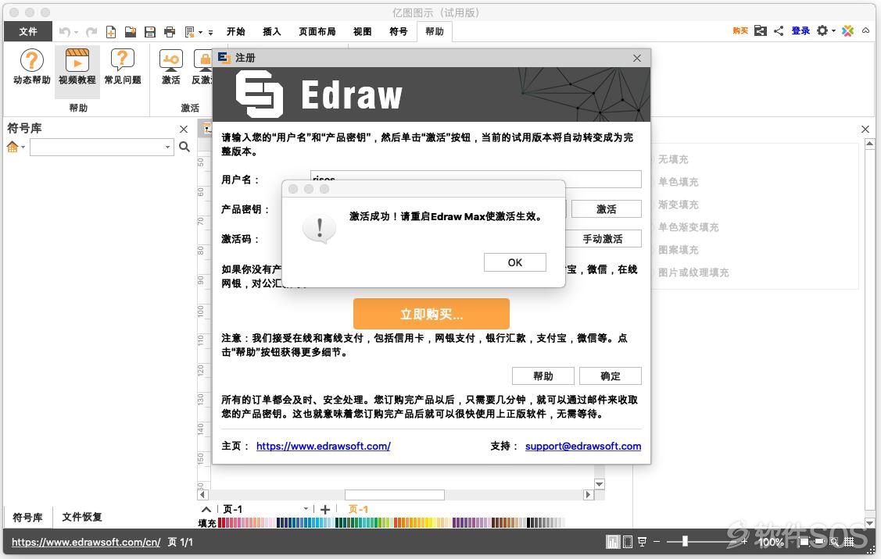Click the share icon in top right
The image size is (881, 559).
coord(778,31)
